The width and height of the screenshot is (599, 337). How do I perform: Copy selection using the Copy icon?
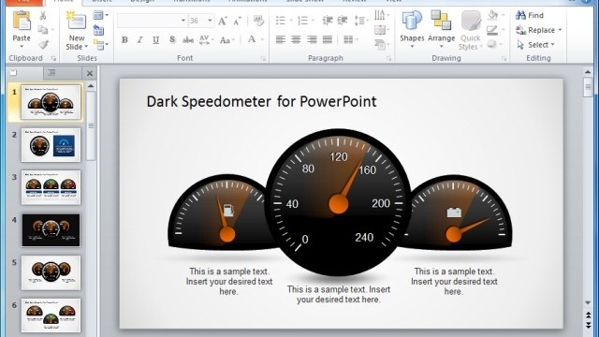(43, 30)
